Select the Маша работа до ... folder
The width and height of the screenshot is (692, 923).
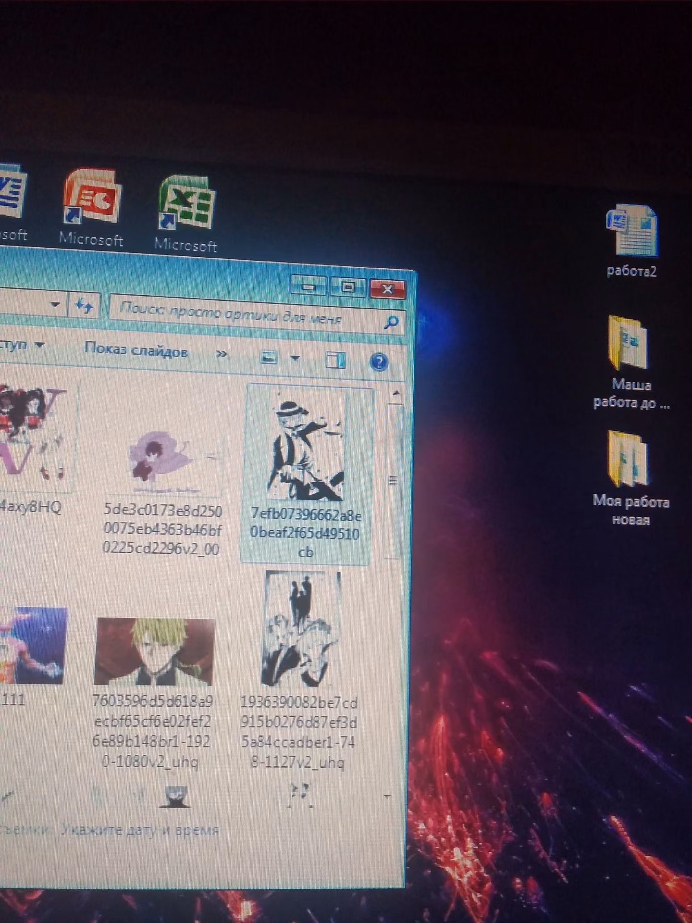(x=631, y=363)
